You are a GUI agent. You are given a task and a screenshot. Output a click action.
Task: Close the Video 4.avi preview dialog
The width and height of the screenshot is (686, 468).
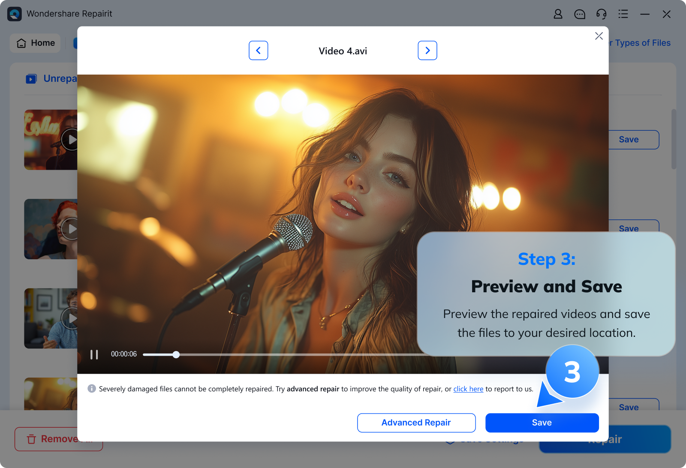pos(599,36)
